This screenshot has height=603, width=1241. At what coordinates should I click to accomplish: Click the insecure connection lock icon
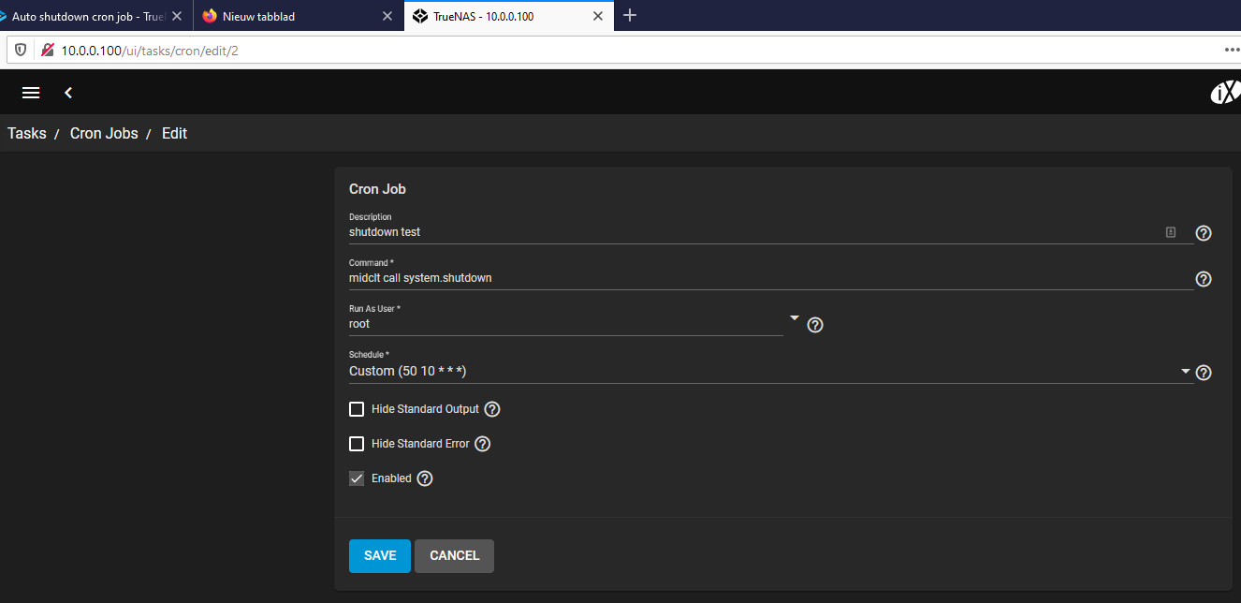click(47, 50)
